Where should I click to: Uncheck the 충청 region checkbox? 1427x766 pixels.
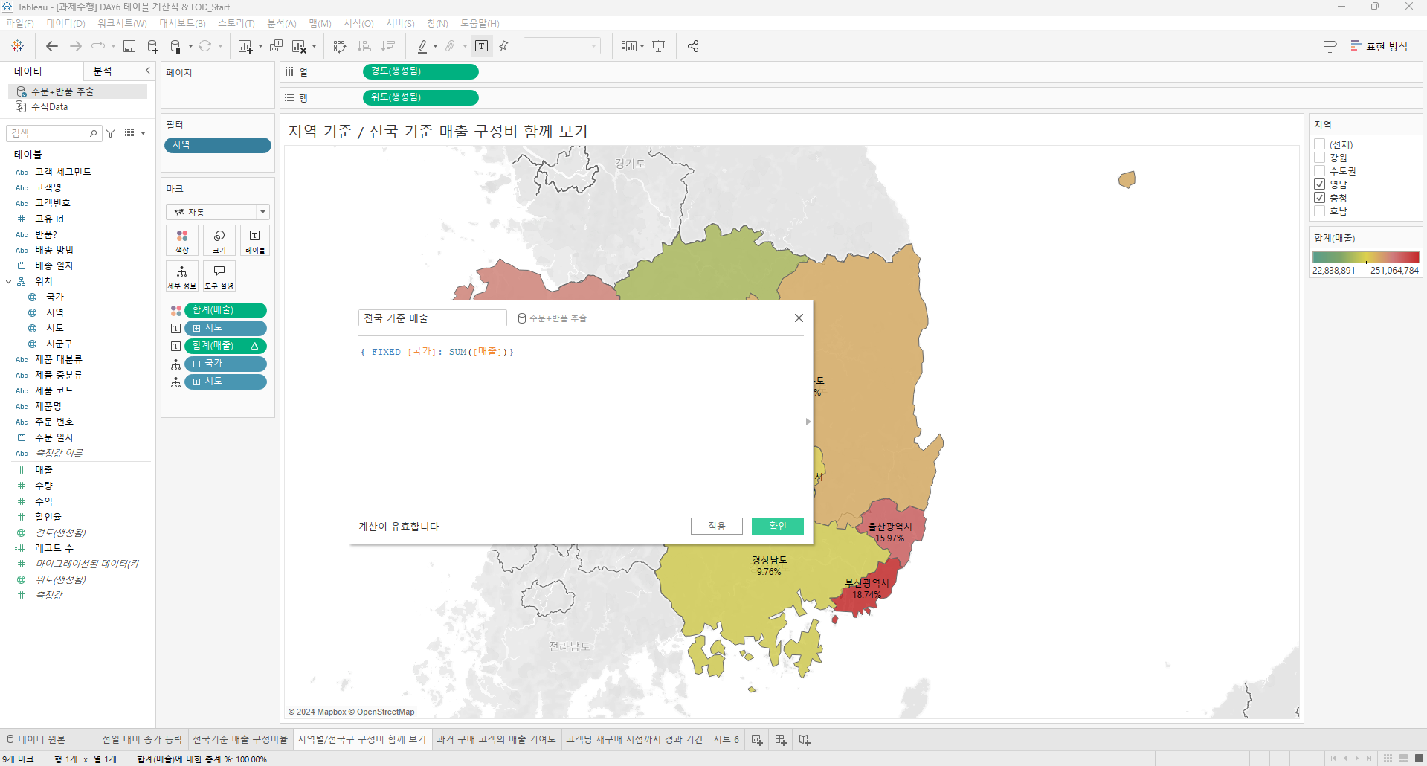1320,198
